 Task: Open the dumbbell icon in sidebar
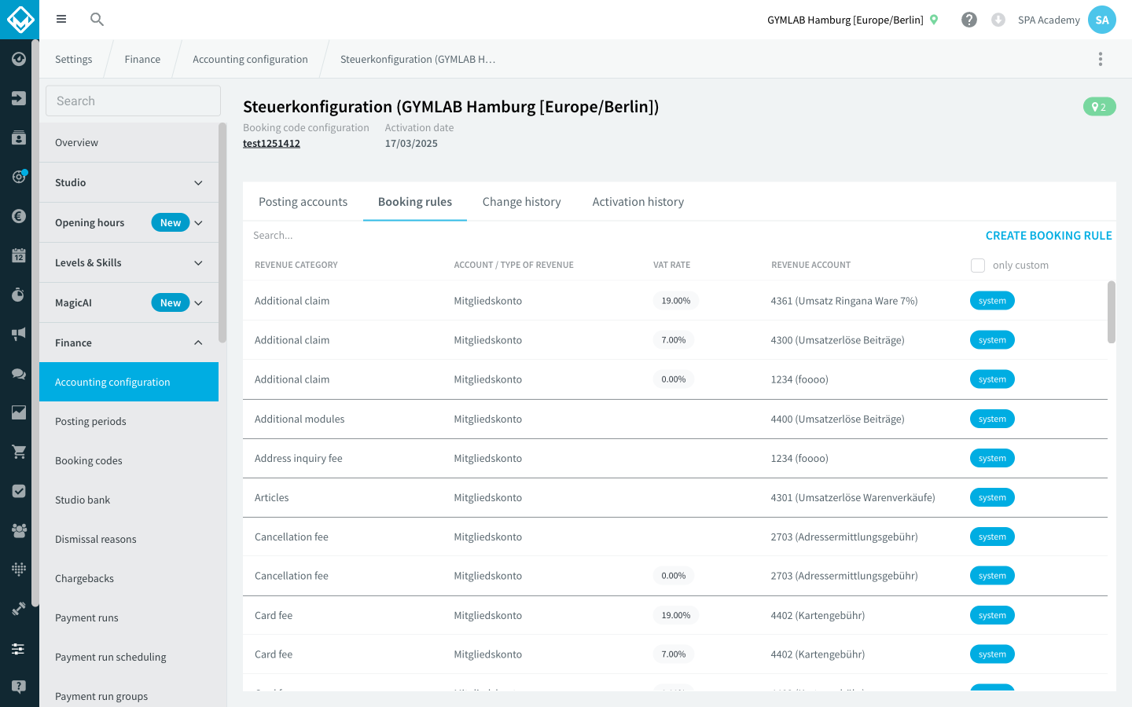point(19,609)
